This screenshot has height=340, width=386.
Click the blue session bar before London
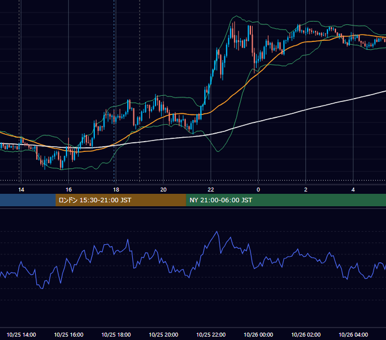tap(28, 200)
